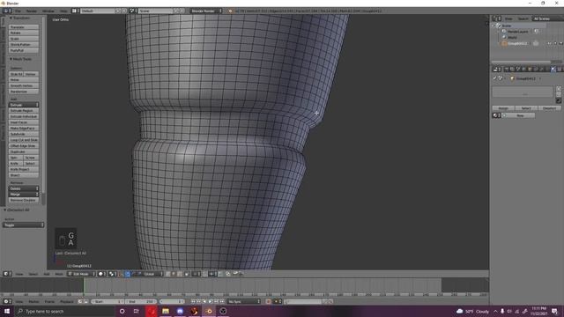The image size is (564, 317).
Task: Open the Blender Render engine dropdown
Action: (x=206, y=11)
